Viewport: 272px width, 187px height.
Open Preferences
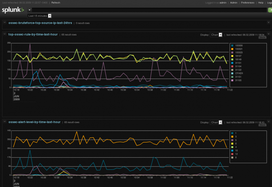(x=248, y=3)
